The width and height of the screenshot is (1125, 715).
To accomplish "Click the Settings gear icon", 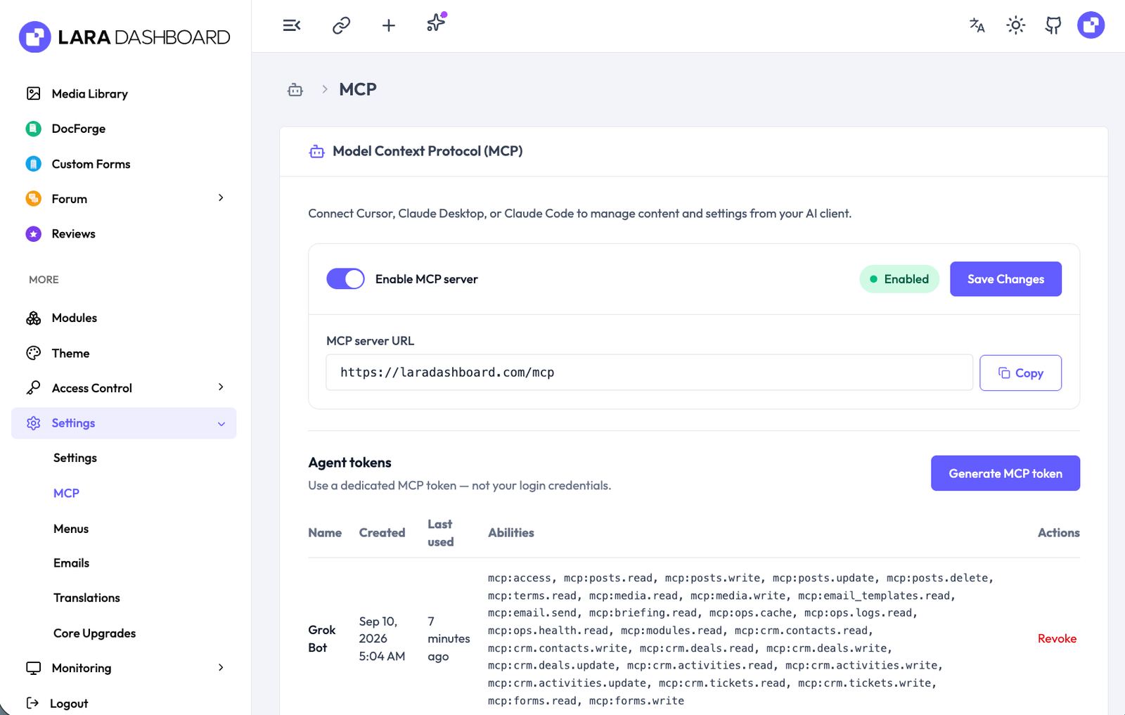I will (x=33, y=423).
